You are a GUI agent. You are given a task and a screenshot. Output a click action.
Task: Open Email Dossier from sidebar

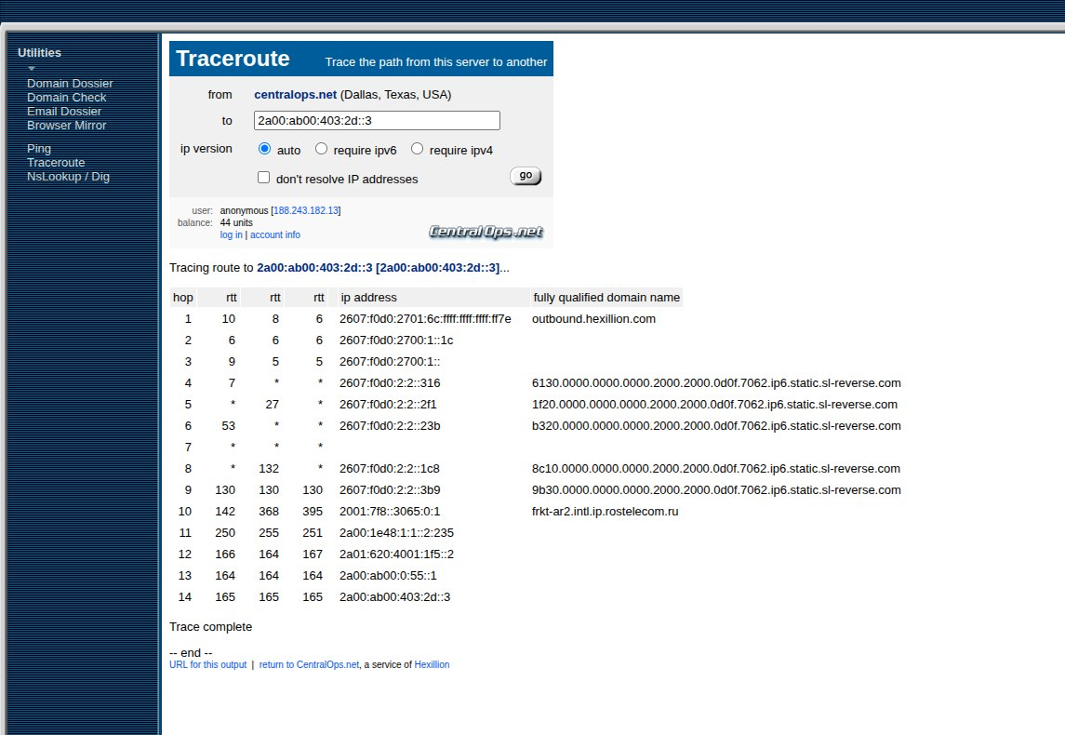point(64,112)
